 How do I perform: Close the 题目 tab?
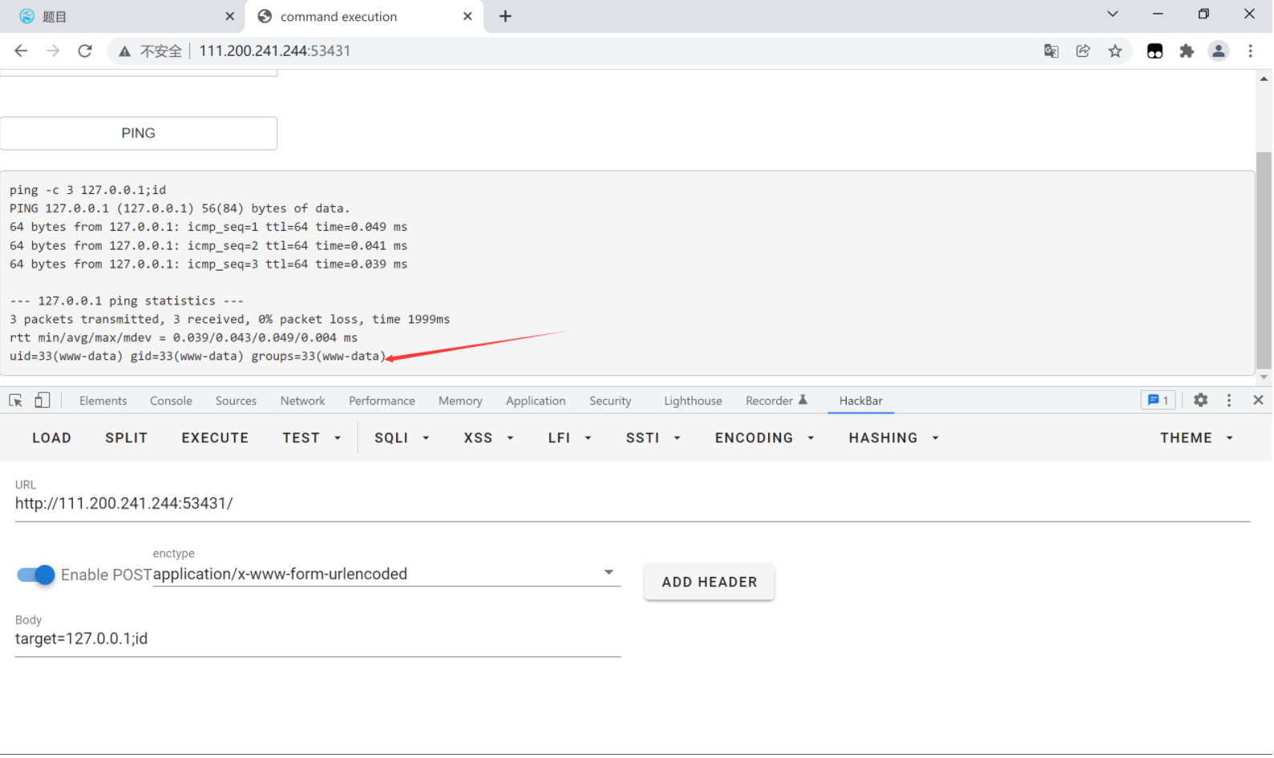(x=230, y=16)
